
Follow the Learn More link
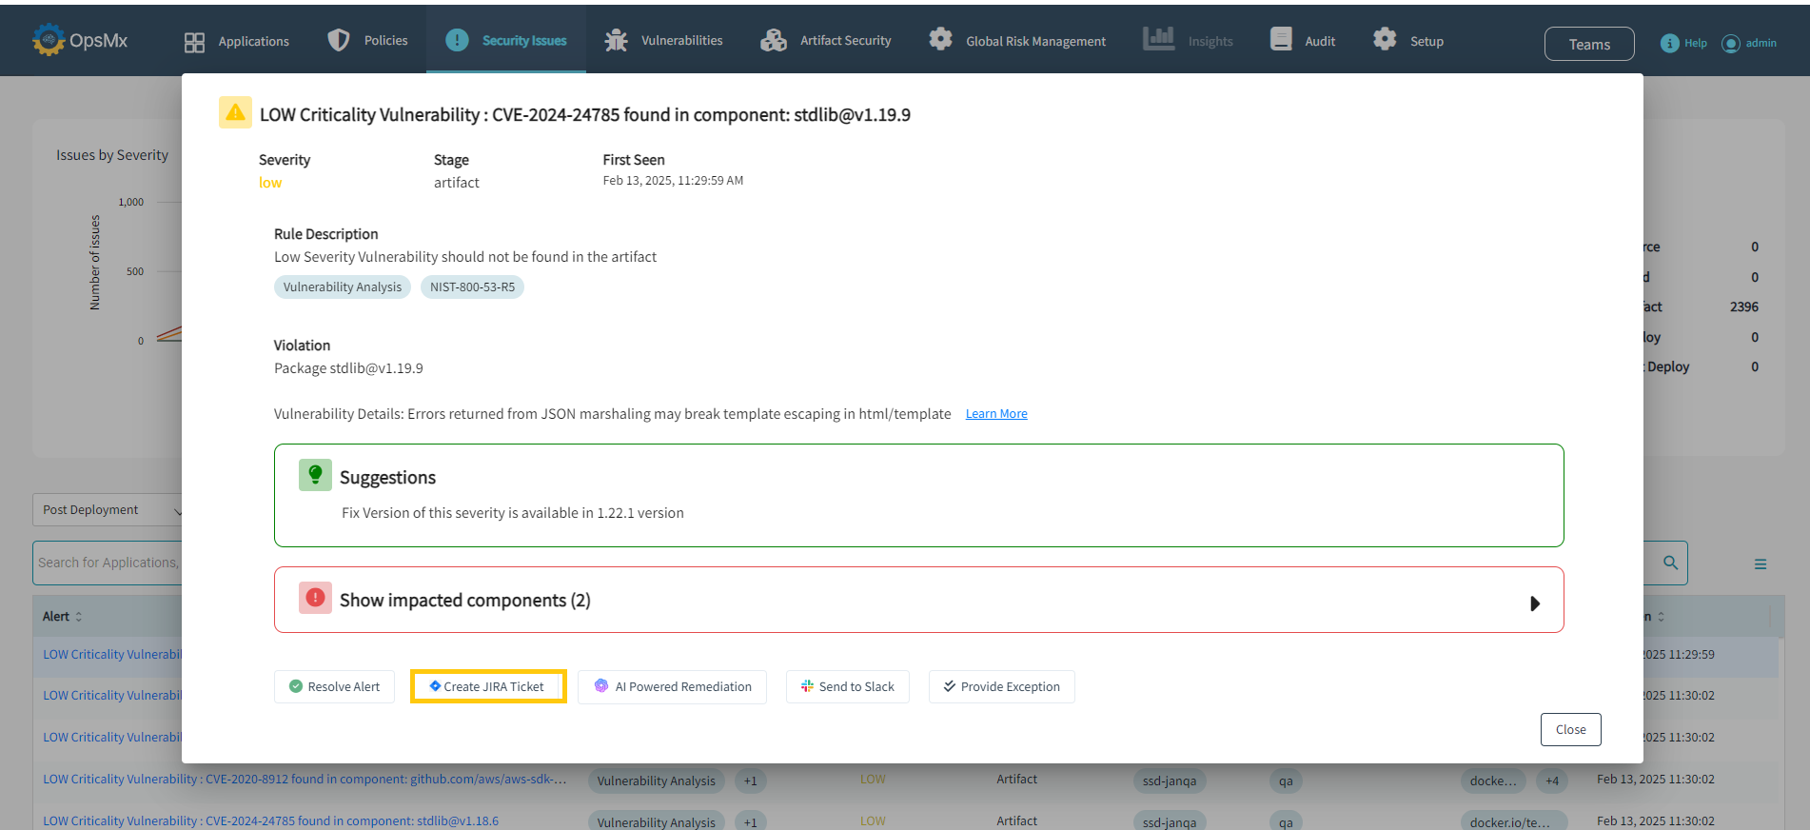click(x=996, y=414)
